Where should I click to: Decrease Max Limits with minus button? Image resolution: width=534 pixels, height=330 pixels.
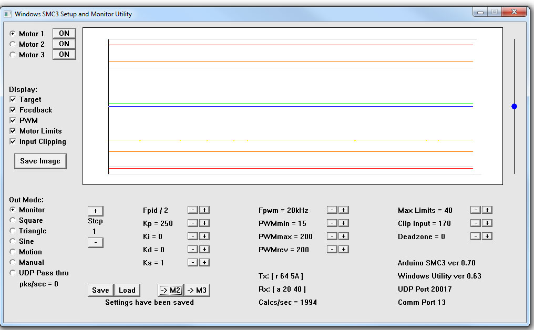(x=476, y=210)
